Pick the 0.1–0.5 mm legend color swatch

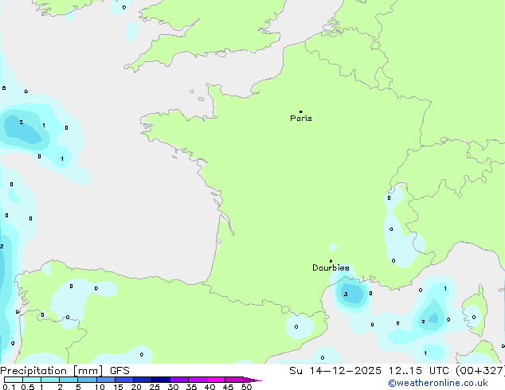pos(14,380)
